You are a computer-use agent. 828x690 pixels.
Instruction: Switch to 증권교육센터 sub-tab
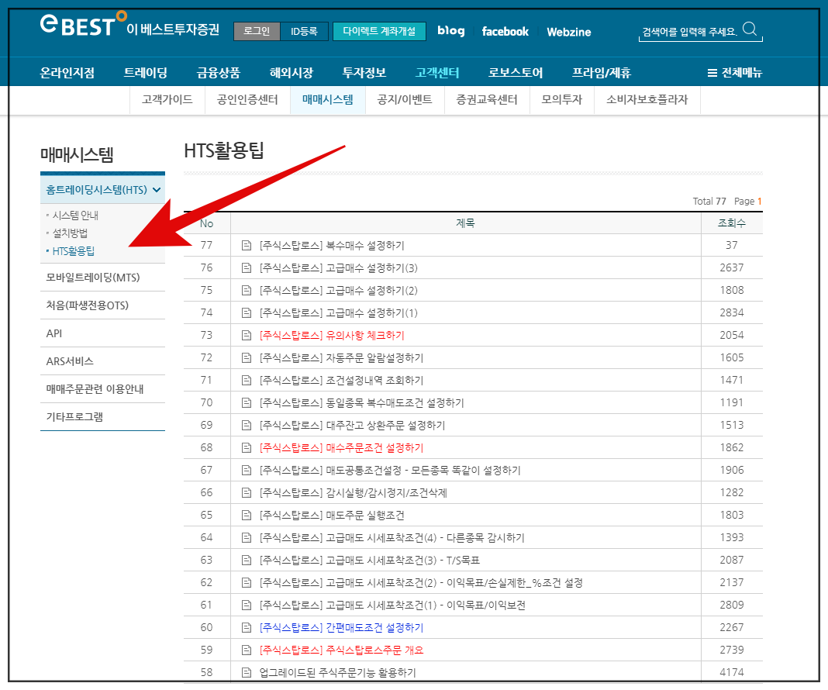click(x=487, y=100)
